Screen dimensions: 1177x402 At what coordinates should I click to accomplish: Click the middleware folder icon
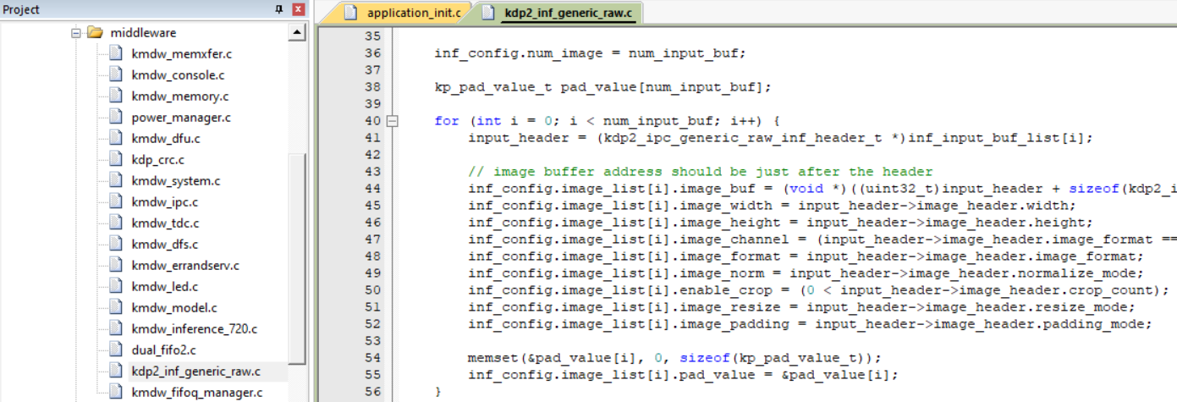pyautogui.click(x=95, y=33)
